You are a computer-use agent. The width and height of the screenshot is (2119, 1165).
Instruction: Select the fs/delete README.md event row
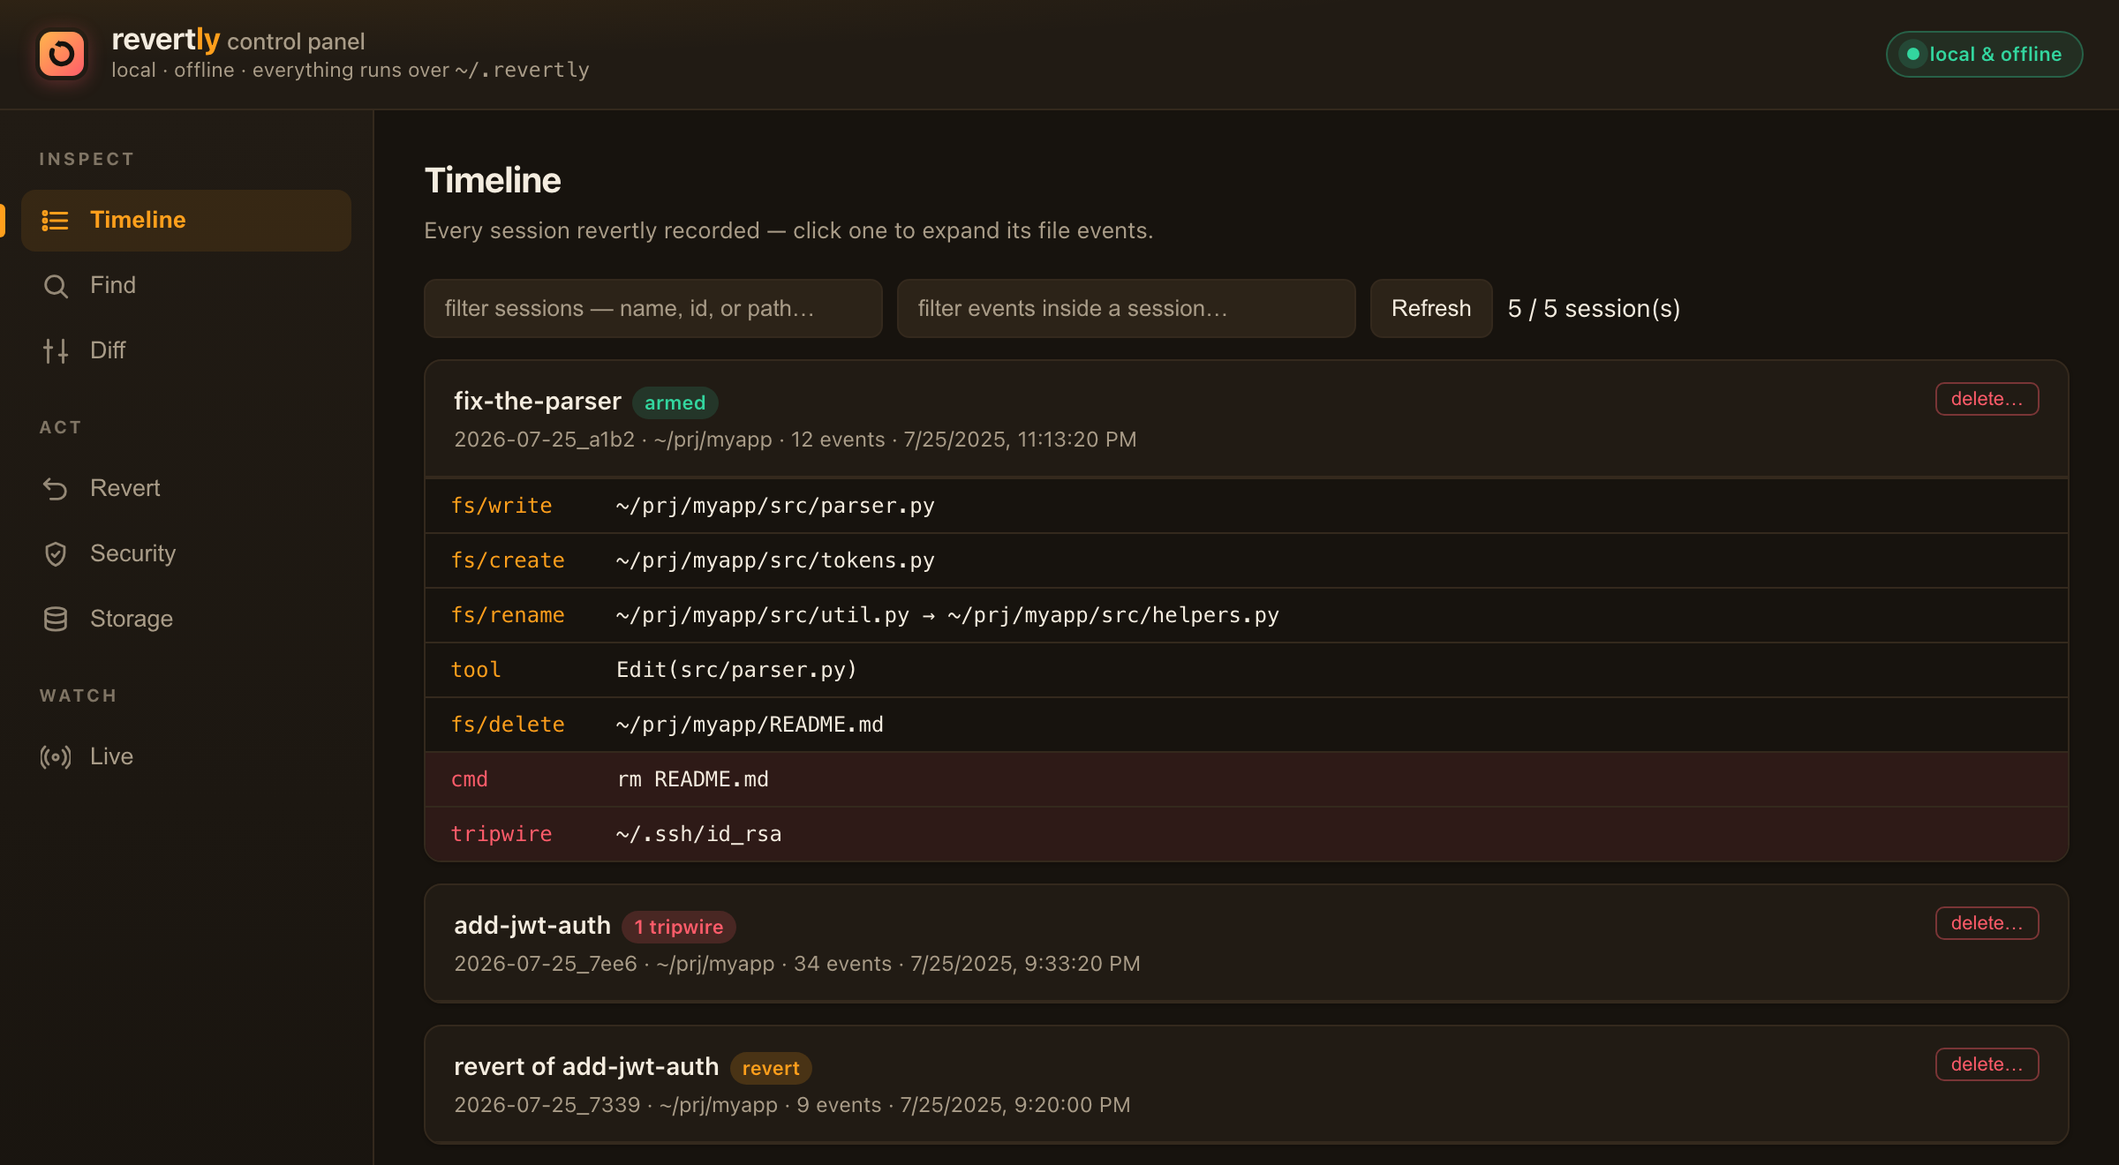tap(1246, 725)
